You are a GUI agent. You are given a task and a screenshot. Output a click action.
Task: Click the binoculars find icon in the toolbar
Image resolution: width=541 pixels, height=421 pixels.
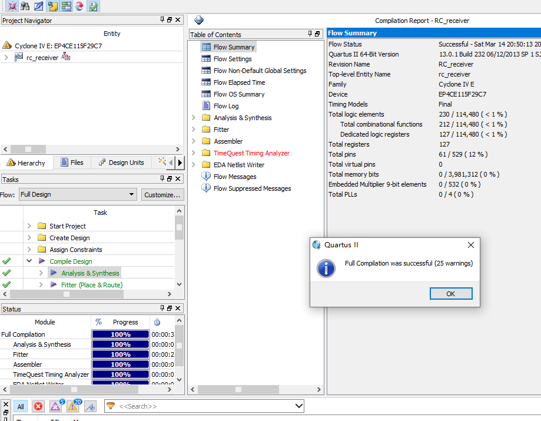coord(25,6)
